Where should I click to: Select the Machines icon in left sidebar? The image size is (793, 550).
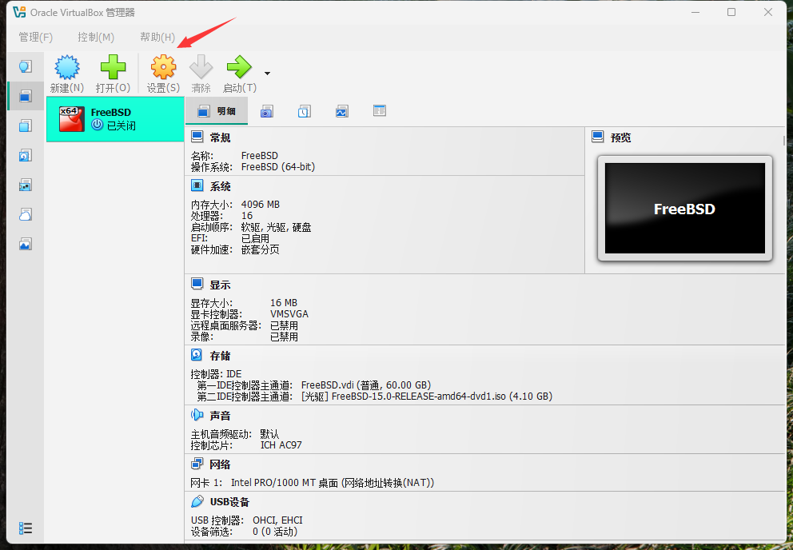pyautogui.click(x=26, y=96)
